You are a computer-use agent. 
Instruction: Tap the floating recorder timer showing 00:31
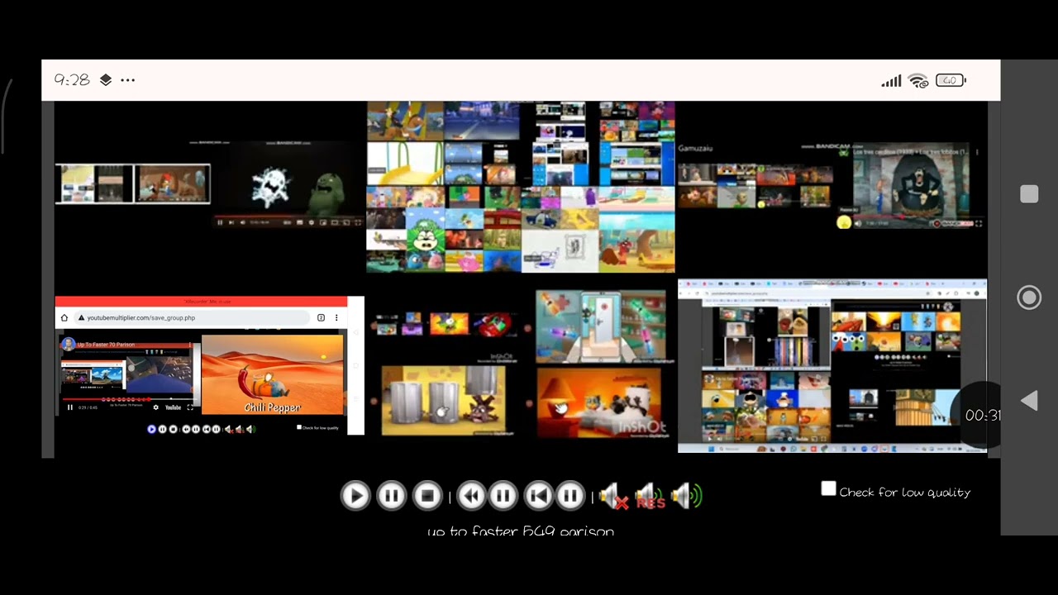tap(979, 416)
